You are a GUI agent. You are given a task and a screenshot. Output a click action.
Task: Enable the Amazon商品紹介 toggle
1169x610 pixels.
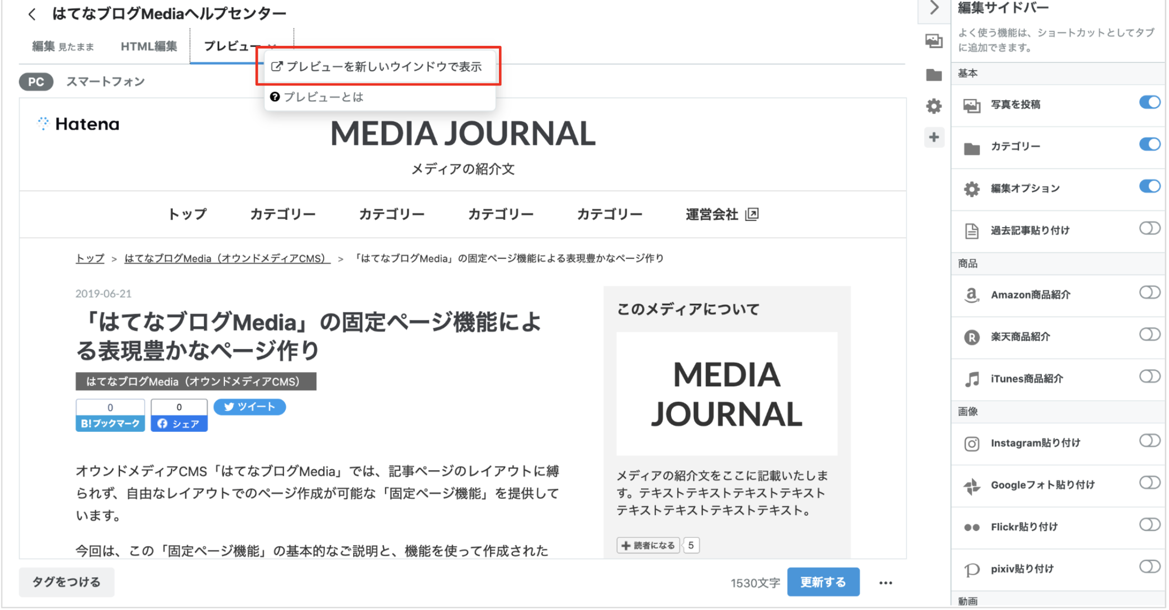(1149, 293)
